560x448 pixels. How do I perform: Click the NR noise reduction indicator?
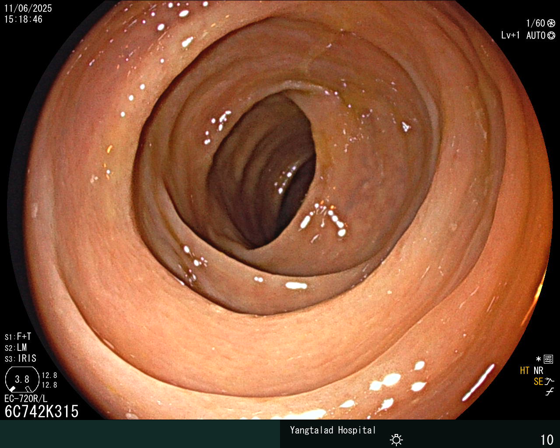(538, 371)
